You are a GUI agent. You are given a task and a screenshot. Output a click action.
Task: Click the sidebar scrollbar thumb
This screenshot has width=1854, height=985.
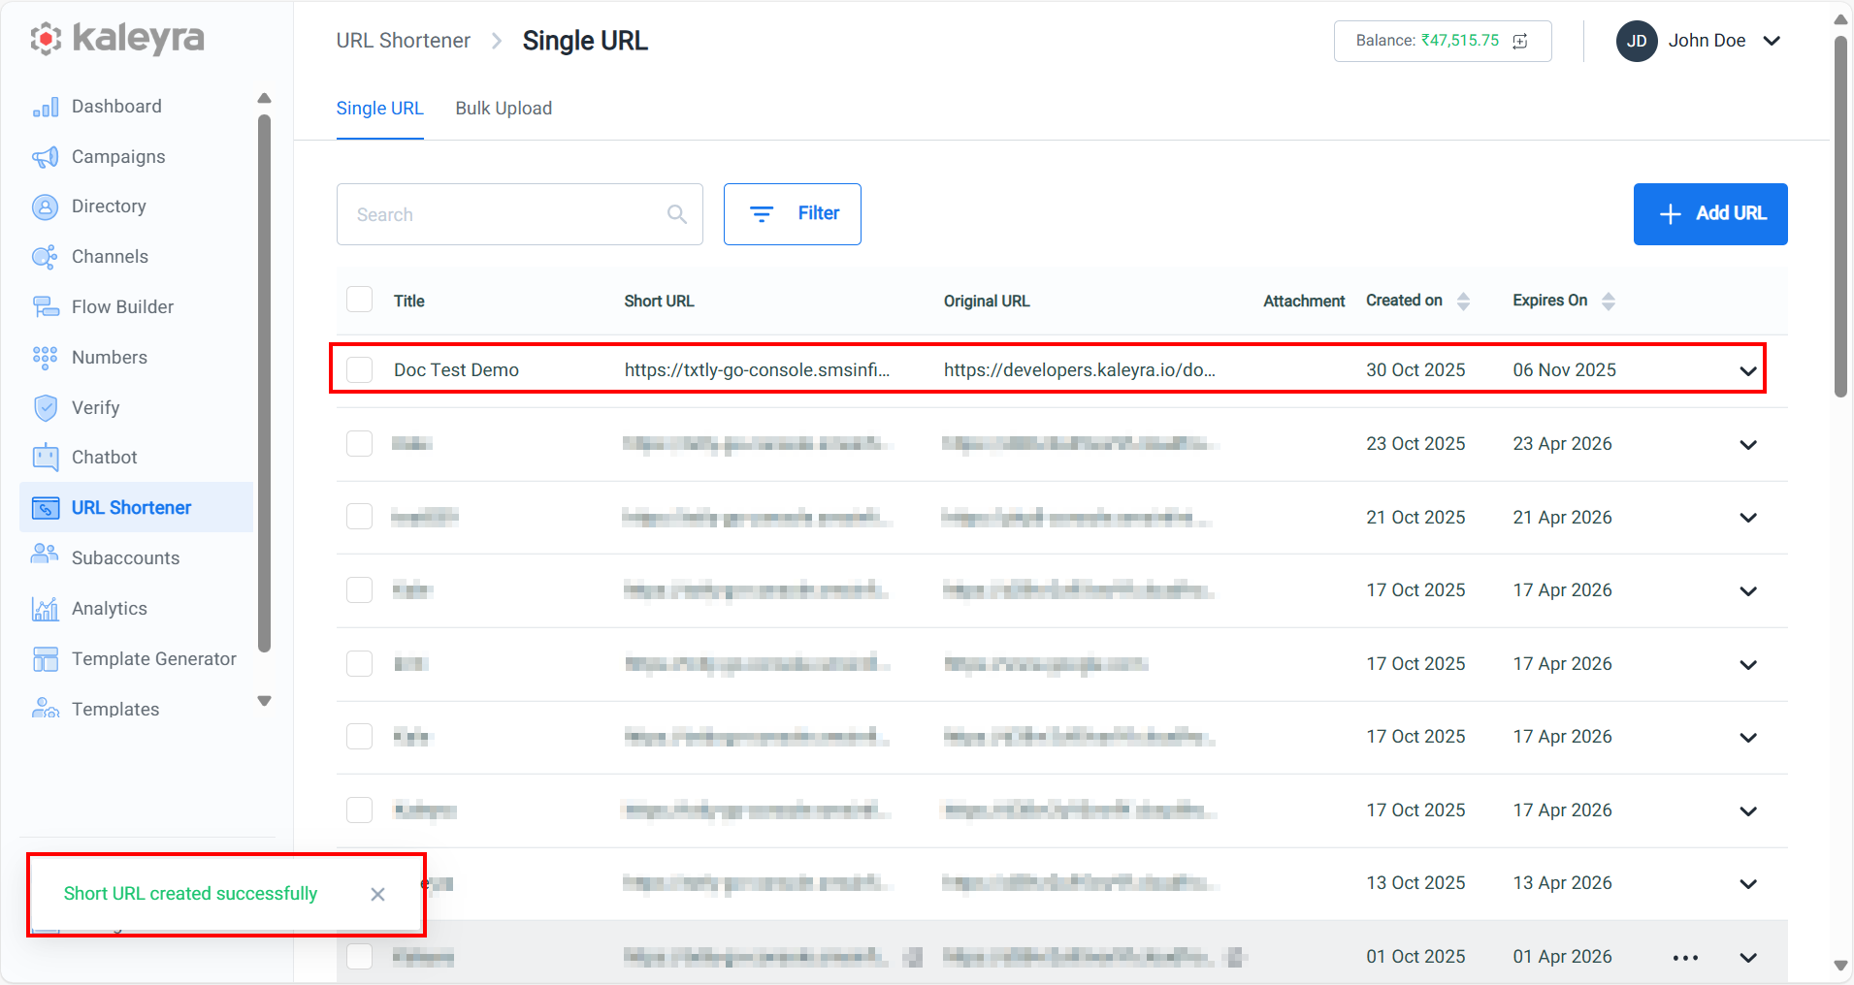click(x=264, y=383)
